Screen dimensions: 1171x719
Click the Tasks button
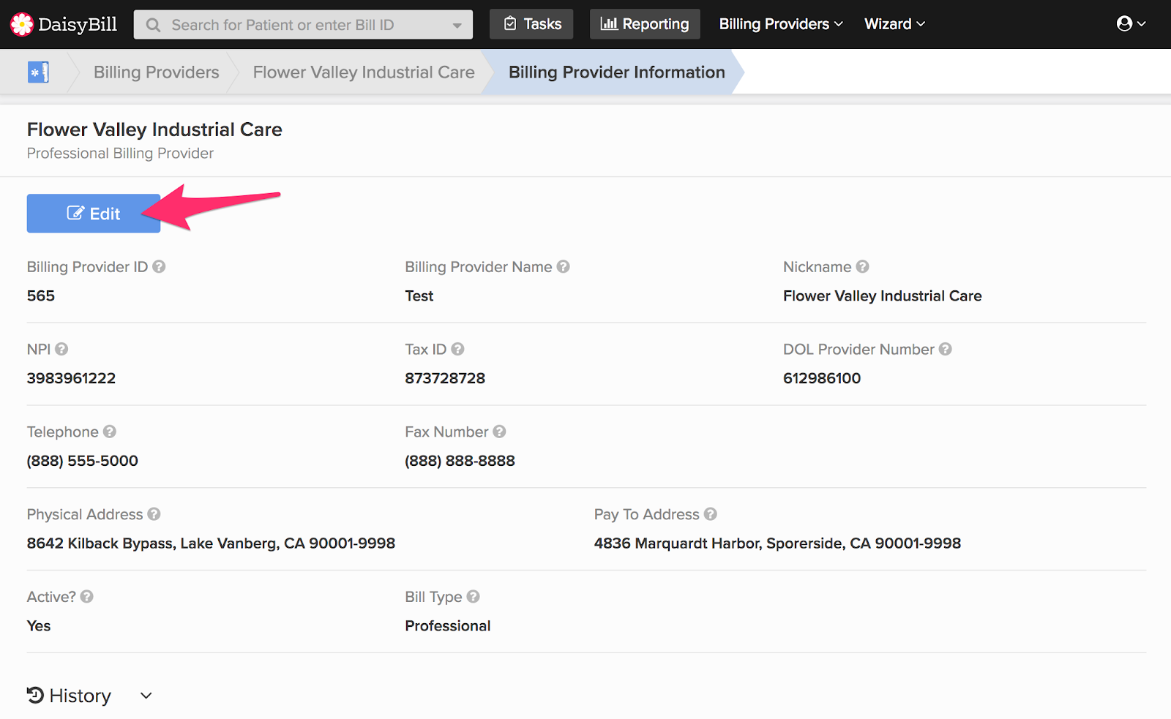[x=531, y=23]
